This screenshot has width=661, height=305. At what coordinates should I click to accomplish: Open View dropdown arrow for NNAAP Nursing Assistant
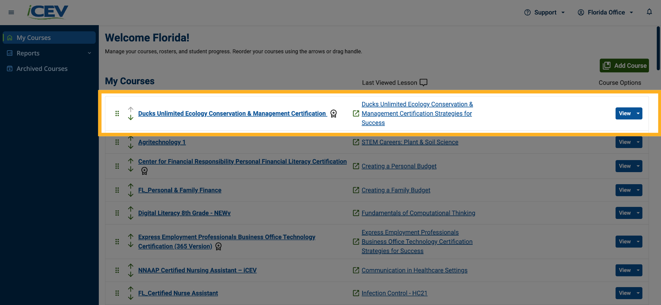(638, 270)
